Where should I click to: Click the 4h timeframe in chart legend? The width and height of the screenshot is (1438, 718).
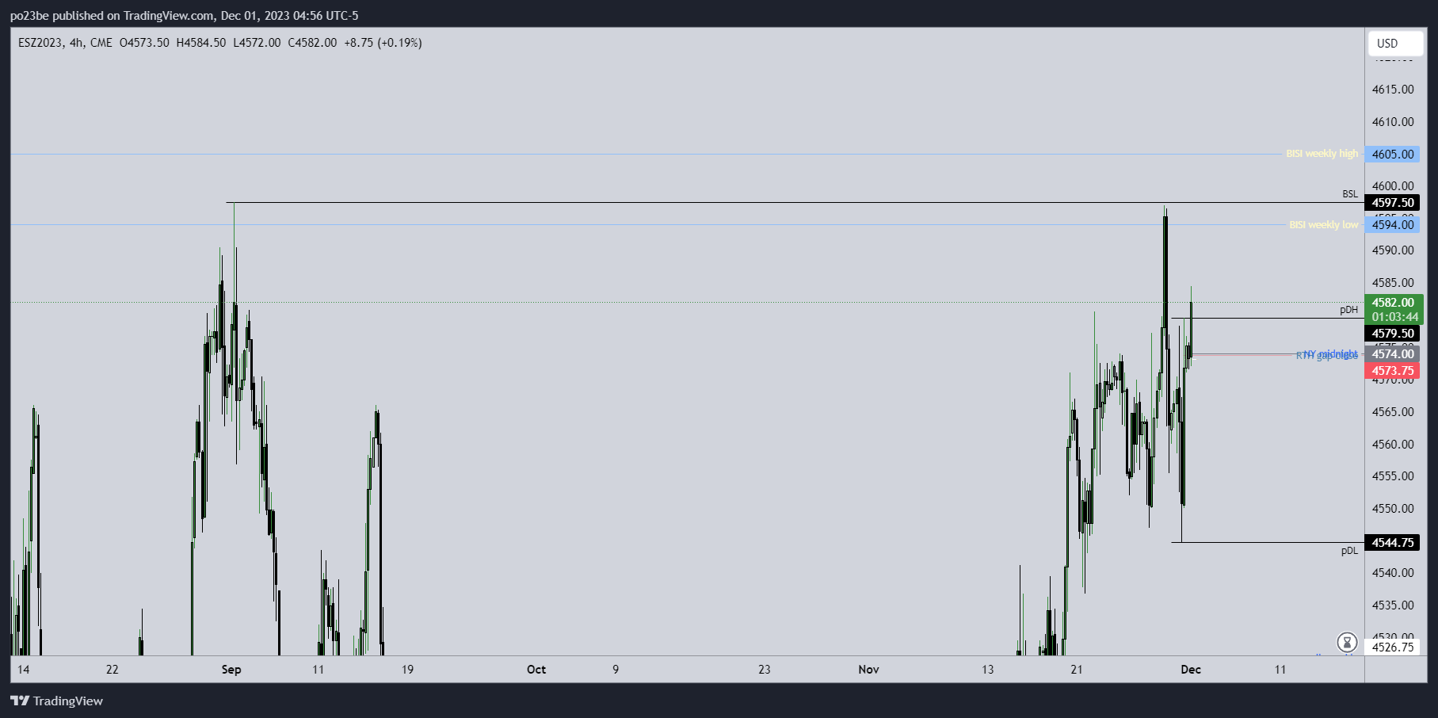click(77, 43)
